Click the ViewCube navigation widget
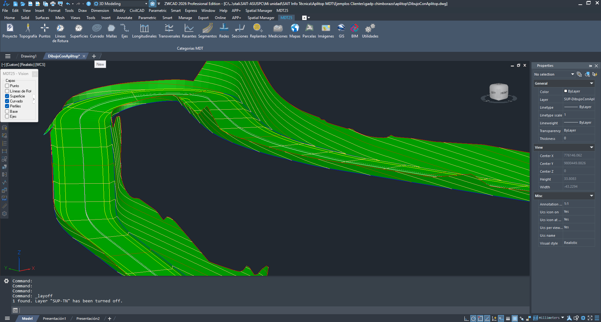The width and height of the screenshot is (601, 322). pos(499,92)
